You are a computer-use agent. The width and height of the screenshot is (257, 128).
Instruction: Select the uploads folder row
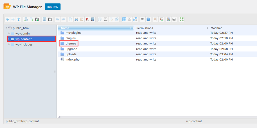tap(157, 54)
